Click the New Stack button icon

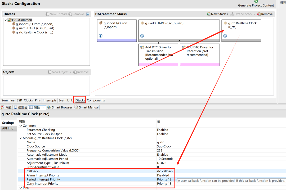tap(209, 14)
